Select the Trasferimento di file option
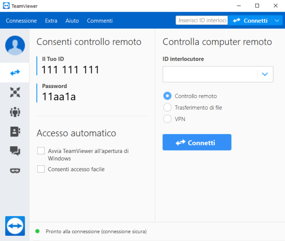 pos(167,107)
